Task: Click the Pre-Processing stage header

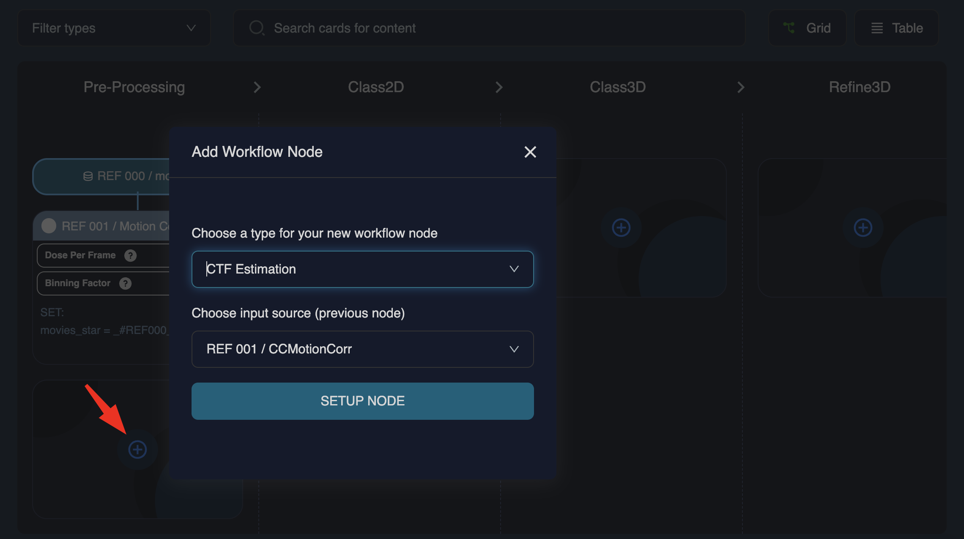Action: (x=134, y=87)
